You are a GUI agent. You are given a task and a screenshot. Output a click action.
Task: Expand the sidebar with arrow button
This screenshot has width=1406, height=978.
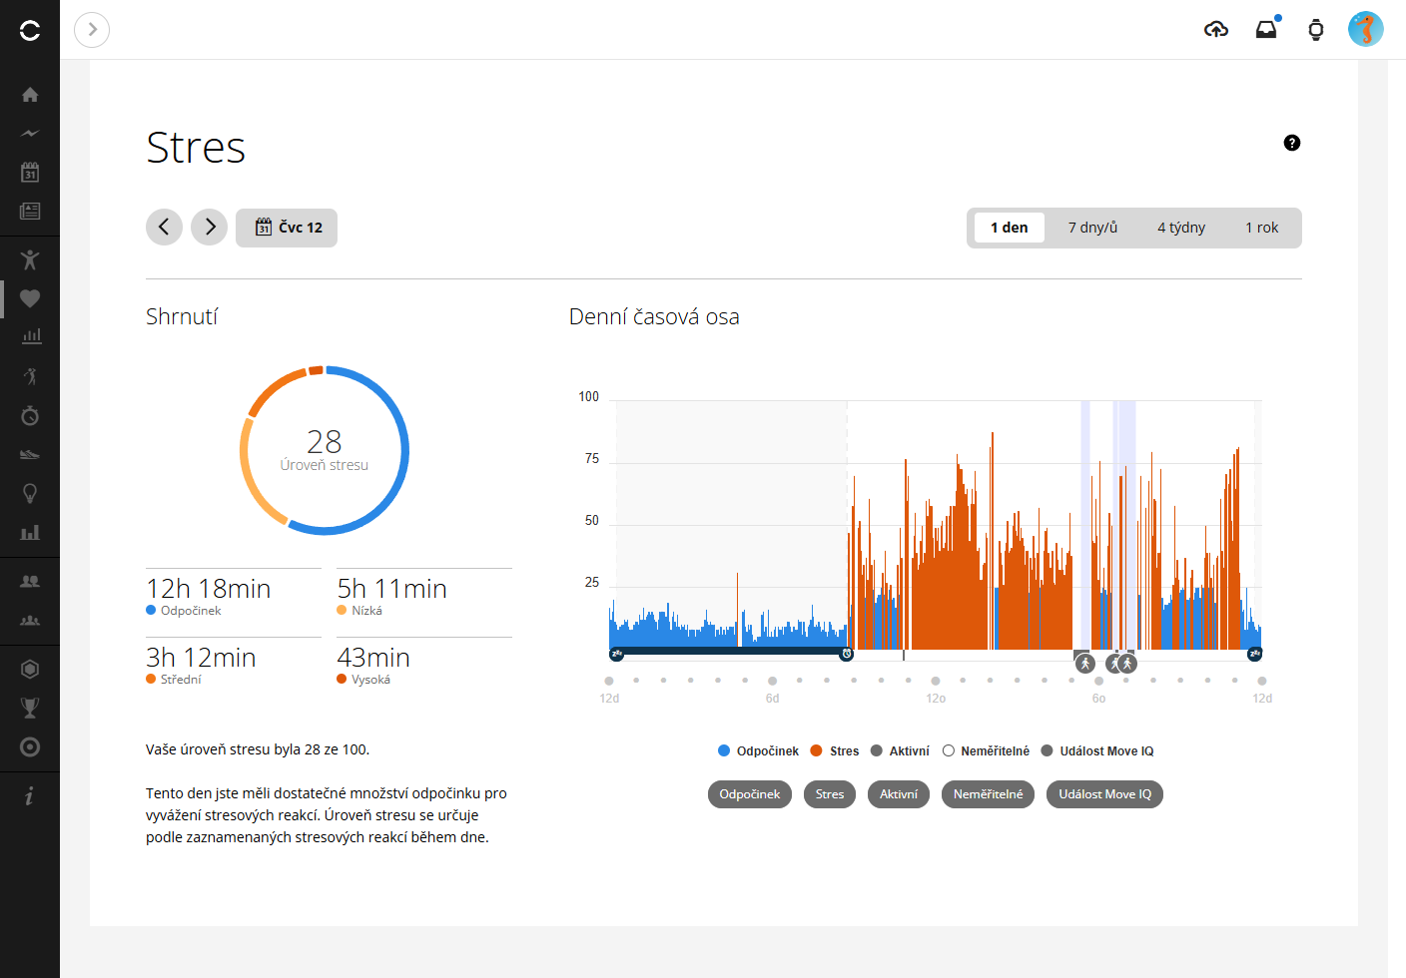coord(92,30)
